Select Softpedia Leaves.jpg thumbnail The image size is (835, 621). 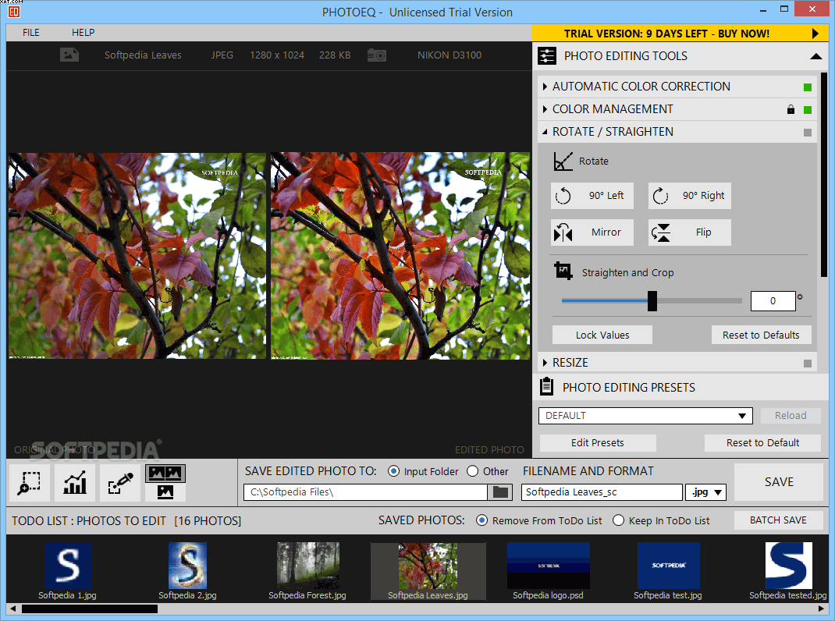point(428,571)
